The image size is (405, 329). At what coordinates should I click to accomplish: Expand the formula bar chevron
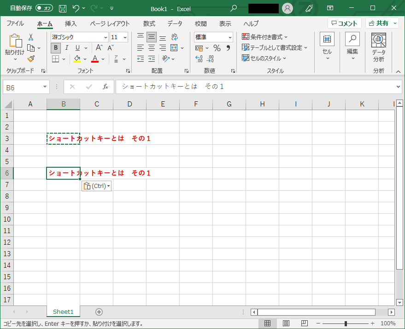coord(398,87)
